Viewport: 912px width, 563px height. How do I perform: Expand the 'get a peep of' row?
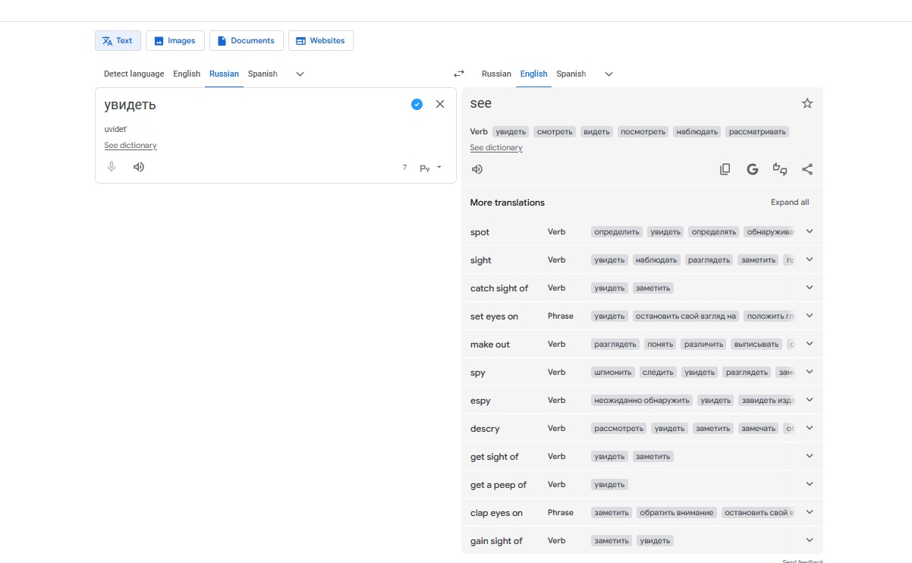[810, 484]
